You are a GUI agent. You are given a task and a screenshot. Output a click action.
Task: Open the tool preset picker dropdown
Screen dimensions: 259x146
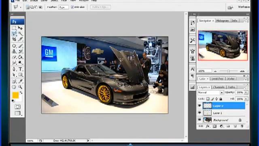point(21,7)
